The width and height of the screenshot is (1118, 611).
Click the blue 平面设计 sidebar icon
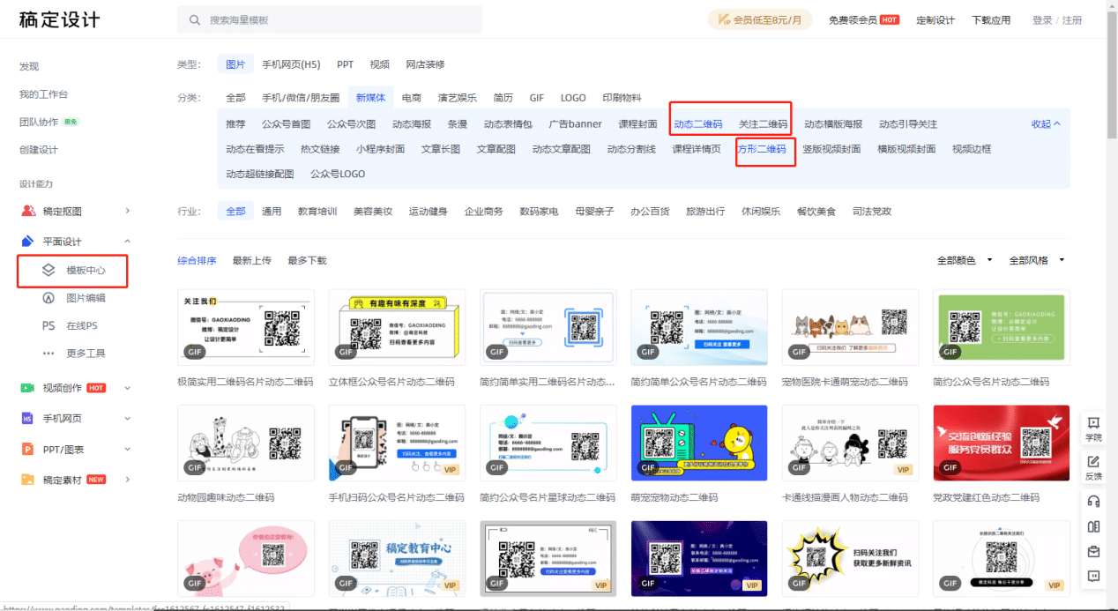[27, 241]
